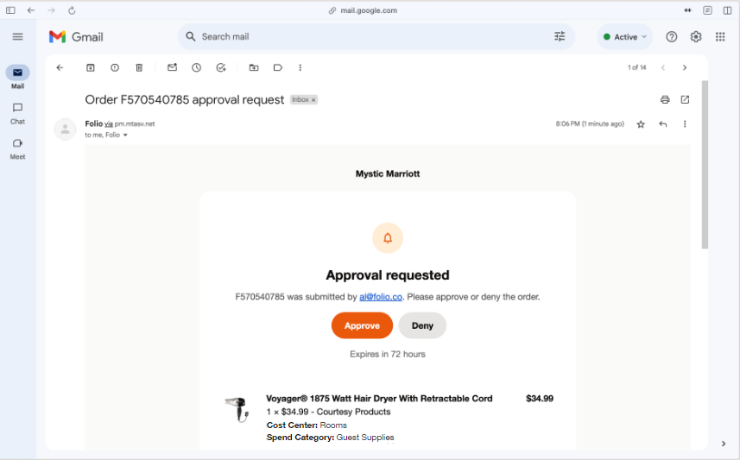Open Gmail settings gear
740x460 pixels.
click(696, 37)
